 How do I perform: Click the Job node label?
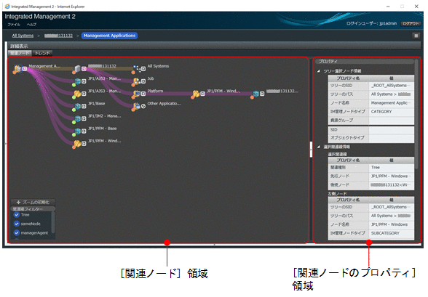click(151, 78)
